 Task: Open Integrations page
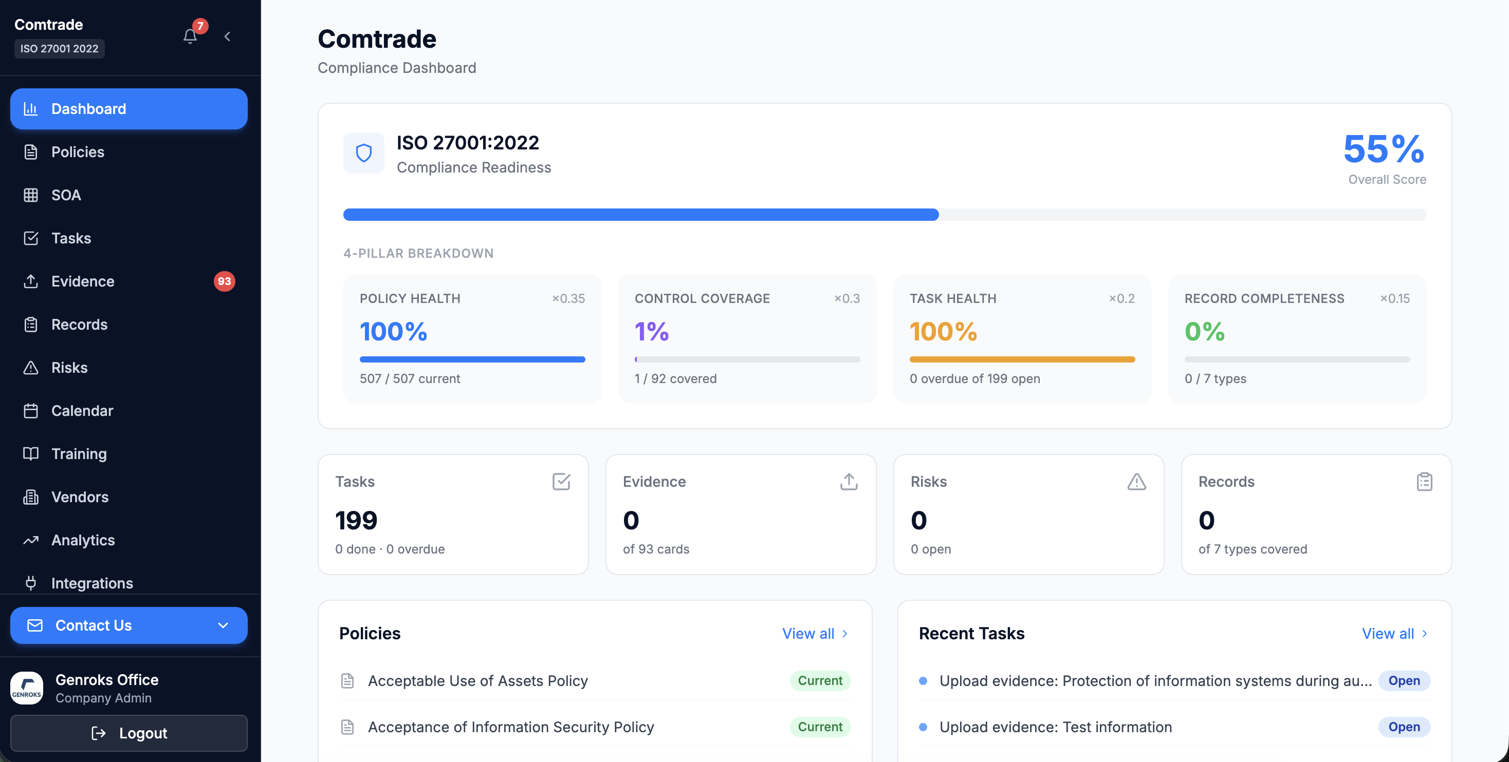coord(129,583)
